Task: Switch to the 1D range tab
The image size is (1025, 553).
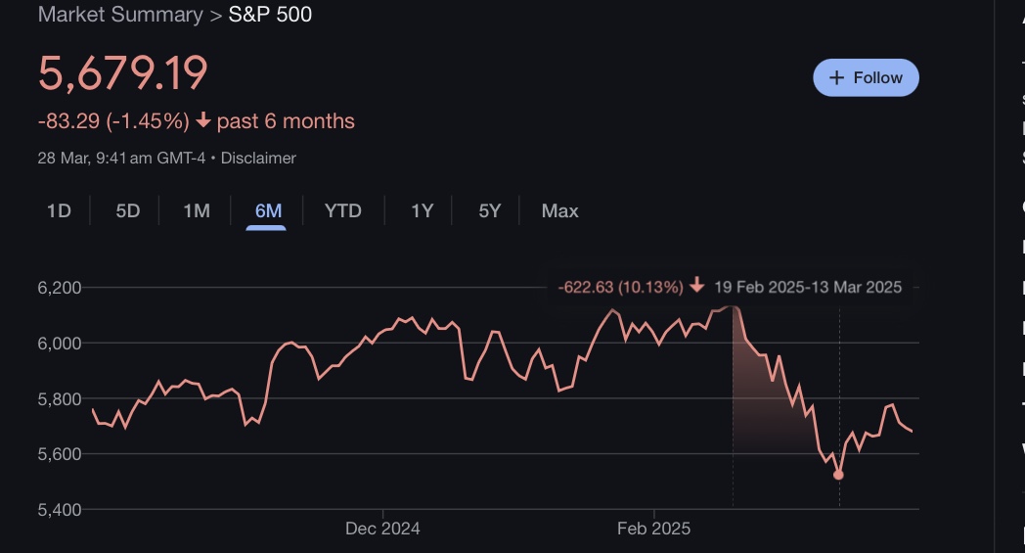Action: (x=59, y=210)
